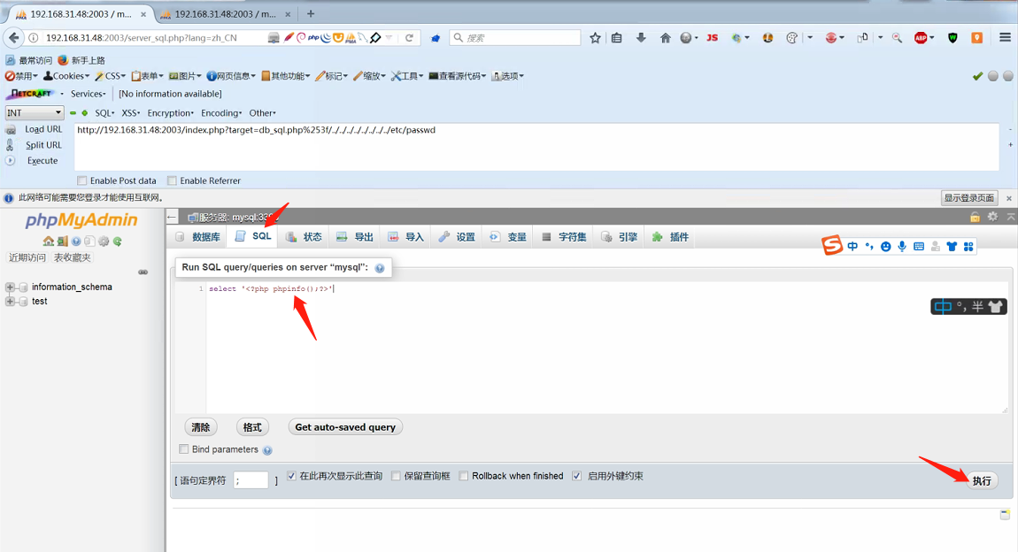Open the 状态 status tab

(305, 236)
